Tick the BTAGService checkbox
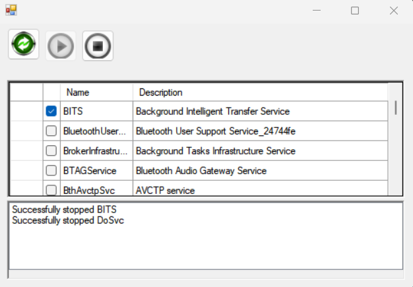 (51, 171)
